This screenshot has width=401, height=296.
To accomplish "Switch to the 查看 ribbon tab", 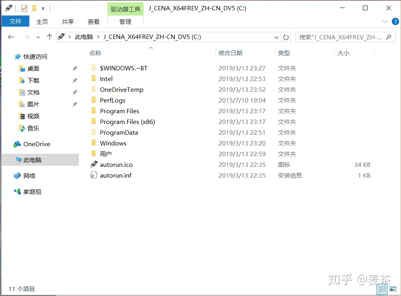I will [x=93, y=21].
